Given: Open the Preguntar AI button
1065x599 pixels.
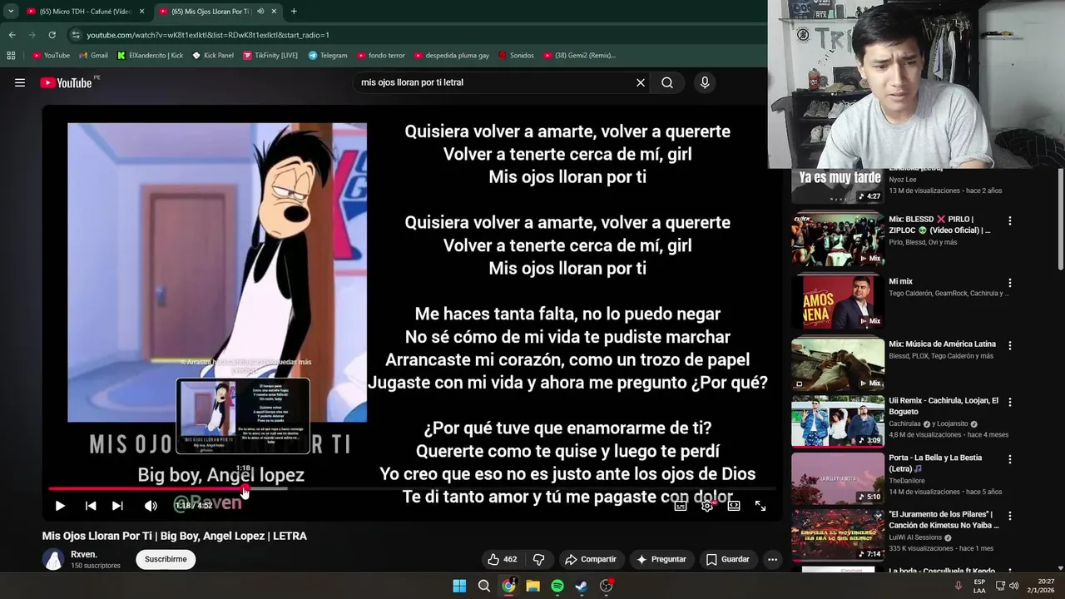Looking at the screenshot, I should 661,559.
